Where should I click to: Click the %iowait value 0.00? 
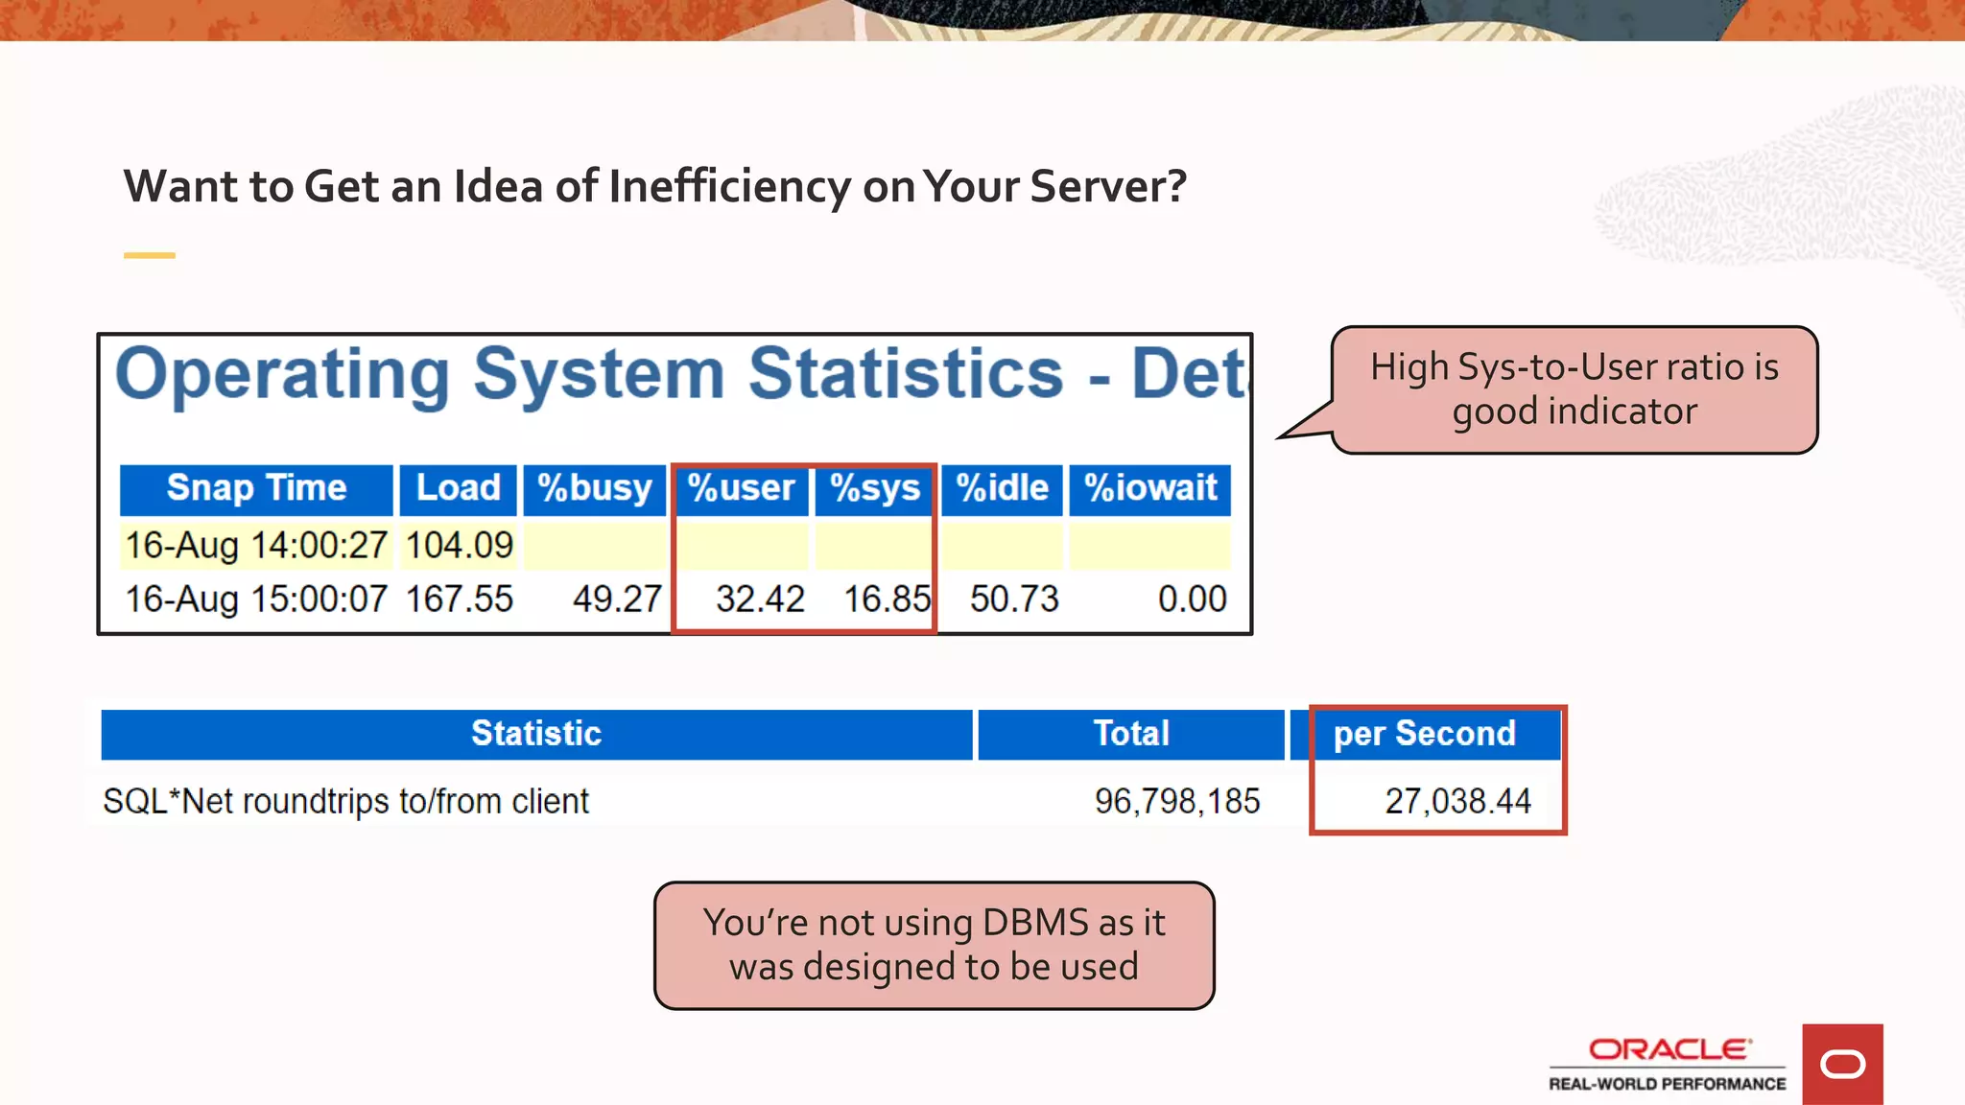coord(1192,600)
